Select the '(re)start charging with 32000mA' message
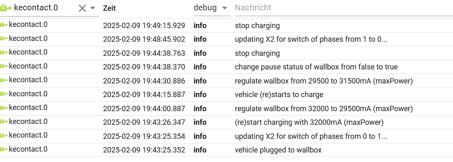 [309, 122]
